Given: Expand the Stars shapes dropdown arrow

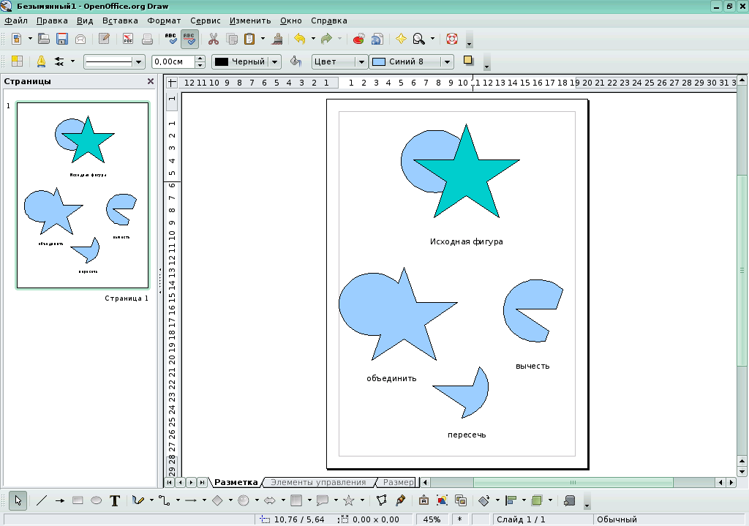Looking at the screenshot, I should [x=362, y=500].
